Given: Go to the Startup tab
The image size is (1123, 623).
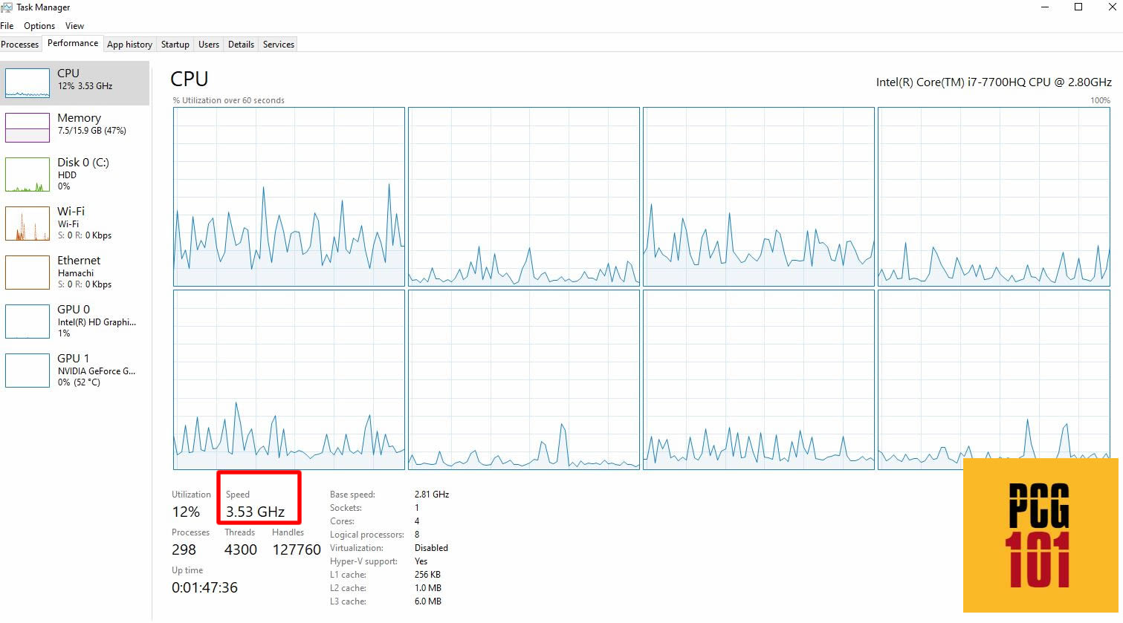Looking at the screenshot, I should pyautogui.click(x=175, y=44).
